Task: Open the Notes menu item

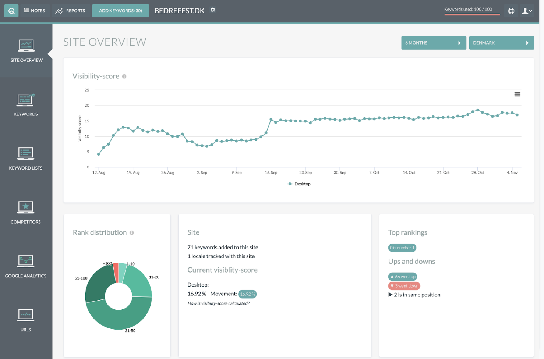Action: click(x=34, y=11)
